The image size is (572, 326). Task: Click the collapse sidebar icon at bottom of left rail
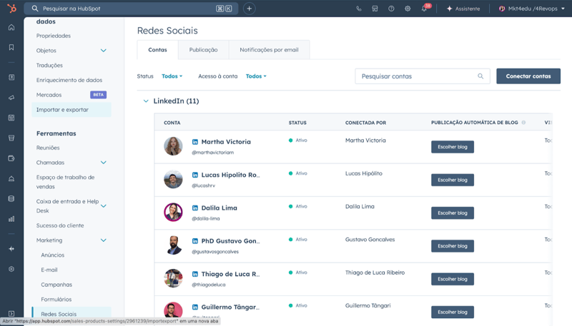(x=11, y=314)
